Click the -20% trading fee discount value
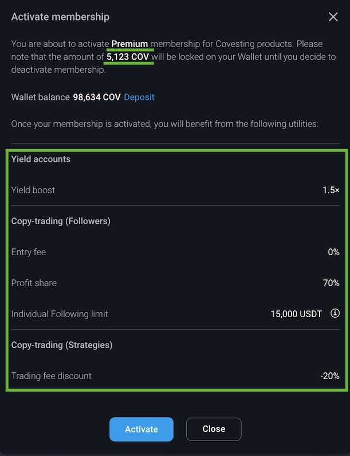 [330, 376]
